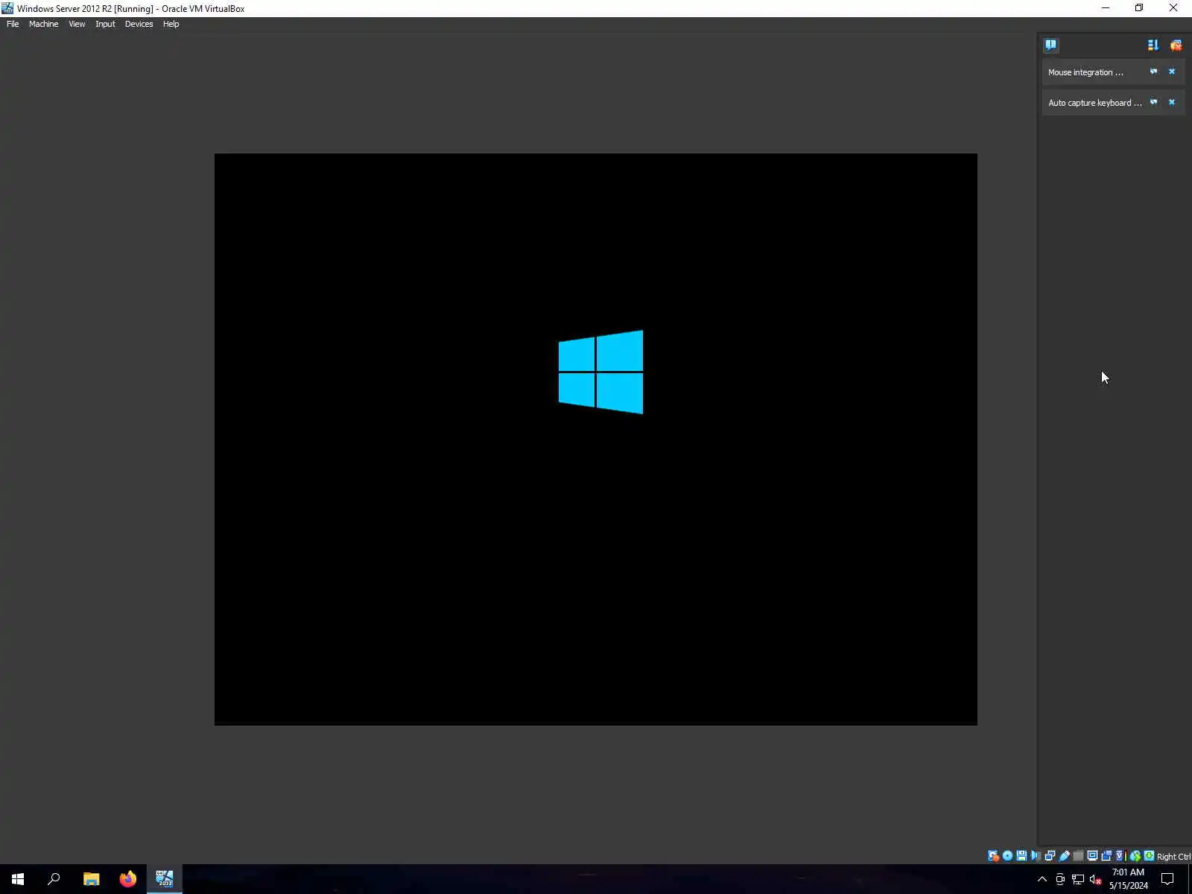Click the VirtualBox title bar app icon
The height and width of the screenshot is (894, 1192).
click(7, 8)
